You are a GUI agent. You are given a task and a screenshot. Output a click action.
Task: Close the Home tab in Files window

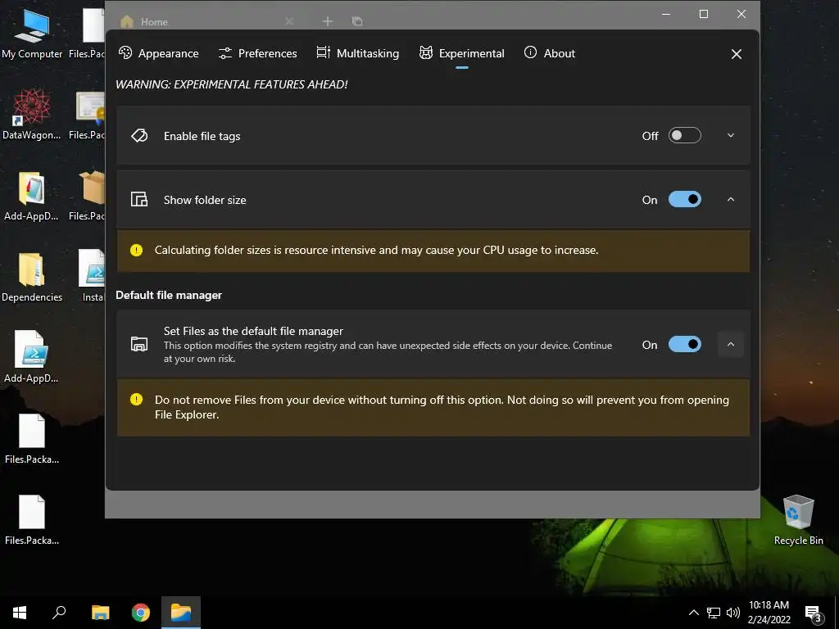coord(289,21)
